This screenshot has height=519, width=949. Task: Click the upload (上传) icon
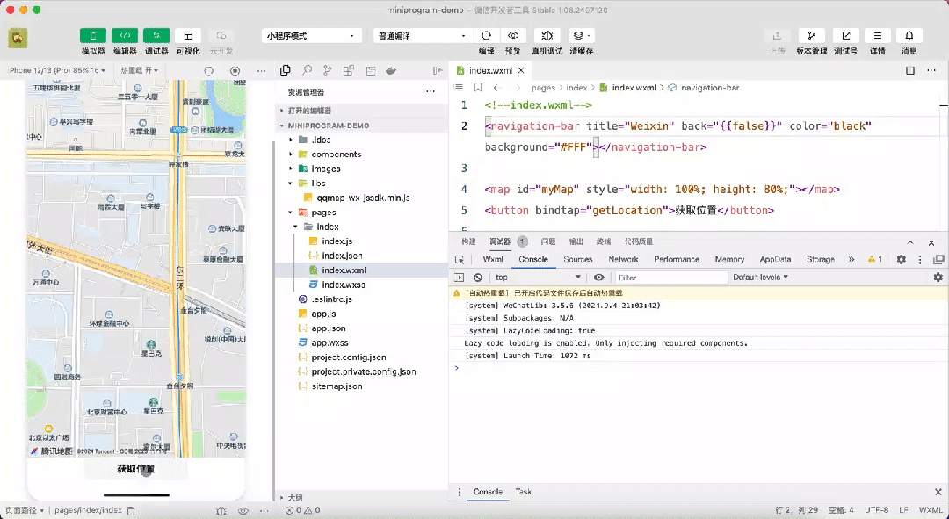[777, 36]
